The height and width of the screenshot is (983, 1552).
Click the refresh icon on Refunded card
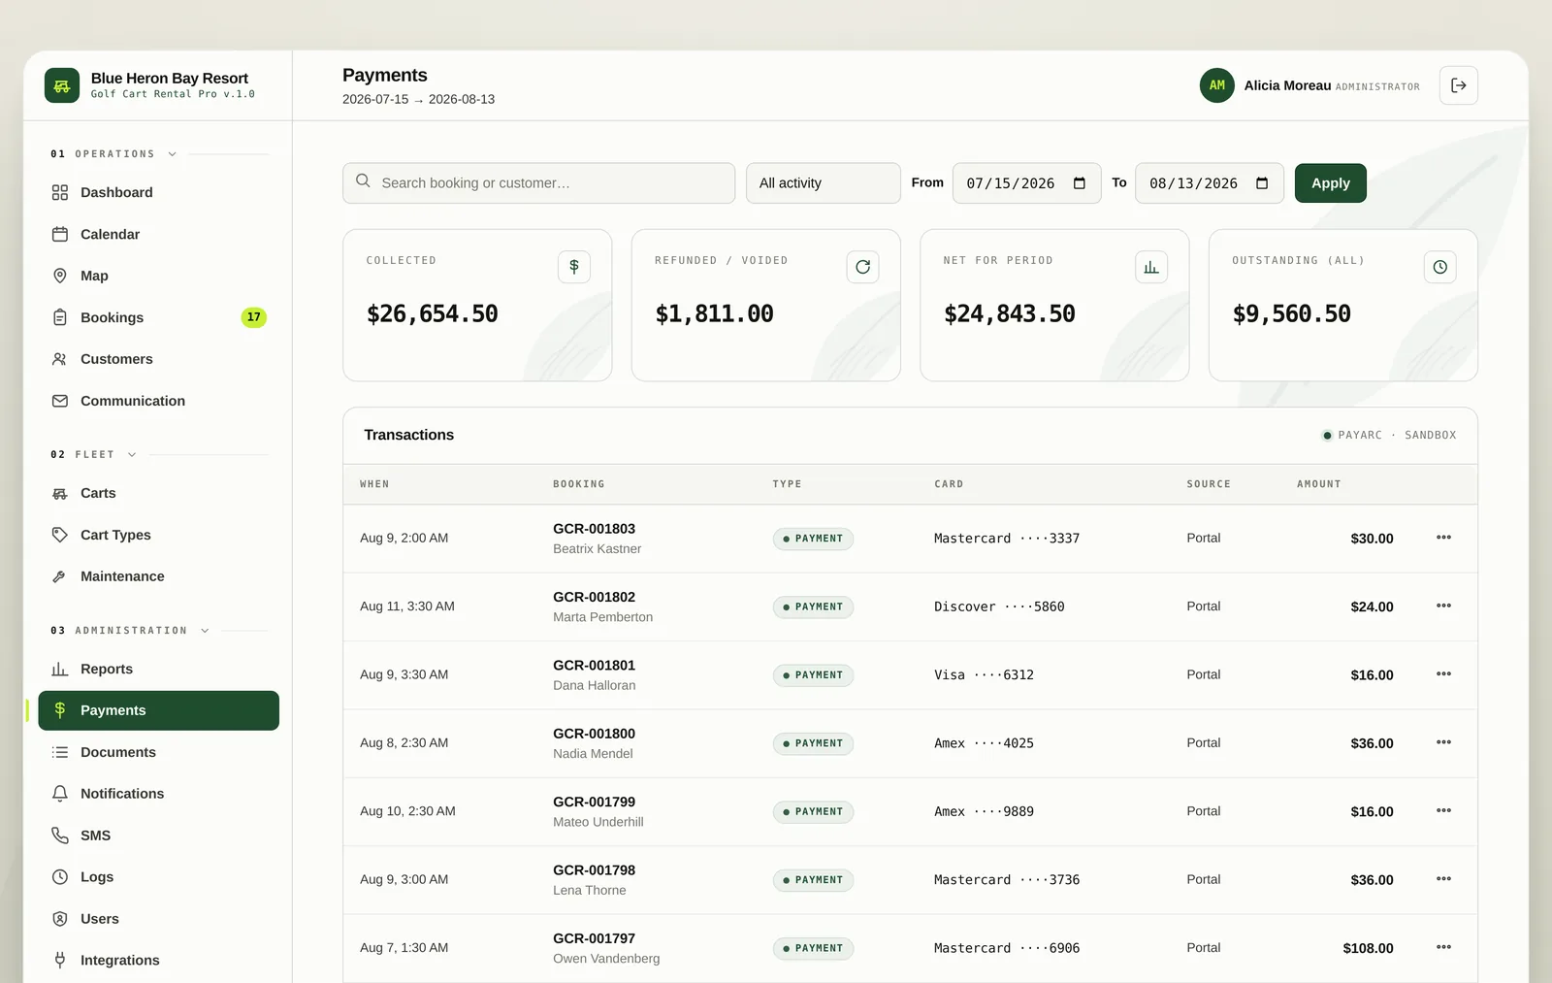click(862, 267)
